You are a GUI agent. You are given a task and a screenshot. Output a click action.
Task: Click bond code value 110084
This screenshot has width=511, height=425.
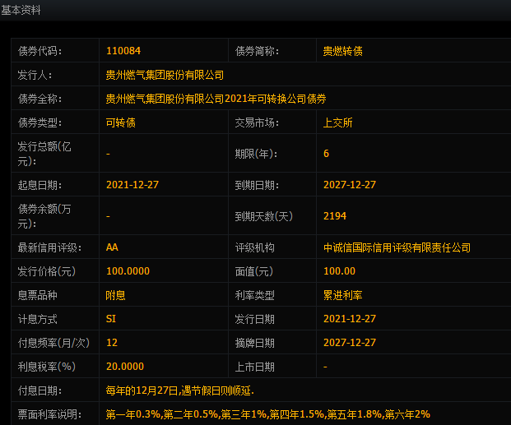pos(123,50)
